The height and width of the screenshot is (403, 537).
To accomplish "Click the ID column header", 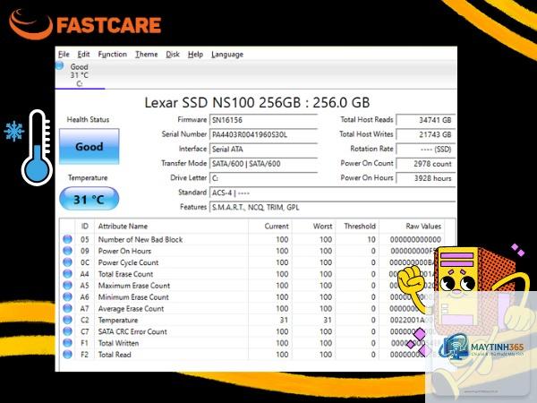I will (x=85, y=227).
